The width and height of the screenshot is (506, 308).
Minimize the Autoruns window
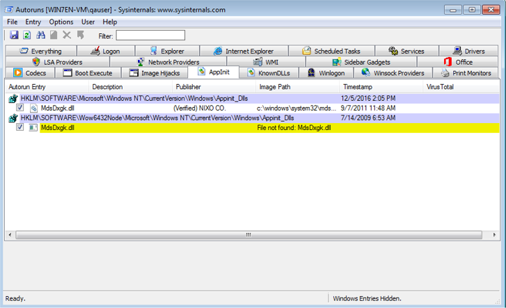click(452, 10)
